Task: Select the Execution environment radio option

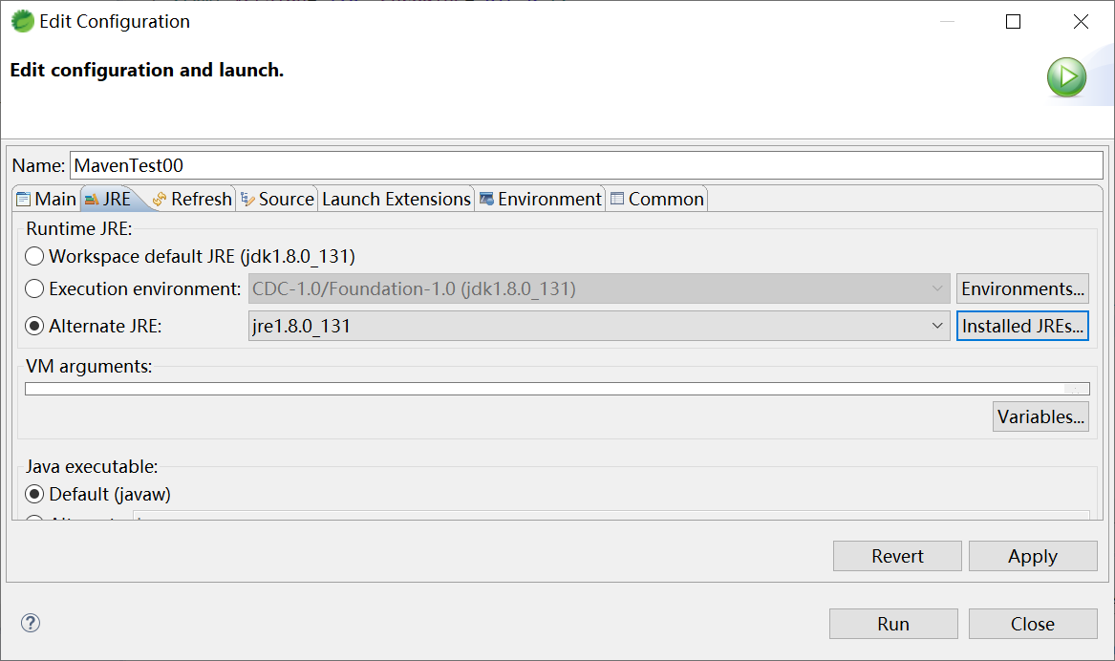Action: tap(35, 288)
